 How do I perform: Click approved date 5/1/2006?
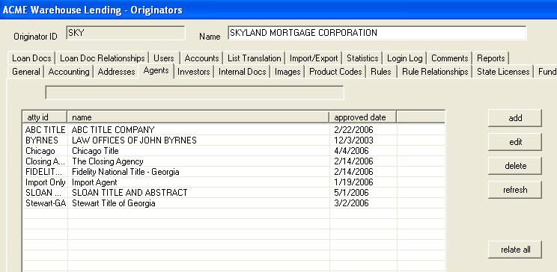coord(351,193)
